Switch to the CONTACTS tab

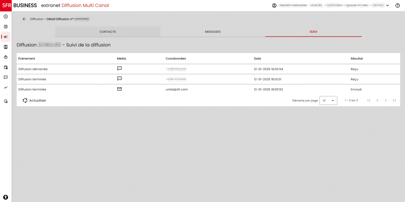coord(108,32)
